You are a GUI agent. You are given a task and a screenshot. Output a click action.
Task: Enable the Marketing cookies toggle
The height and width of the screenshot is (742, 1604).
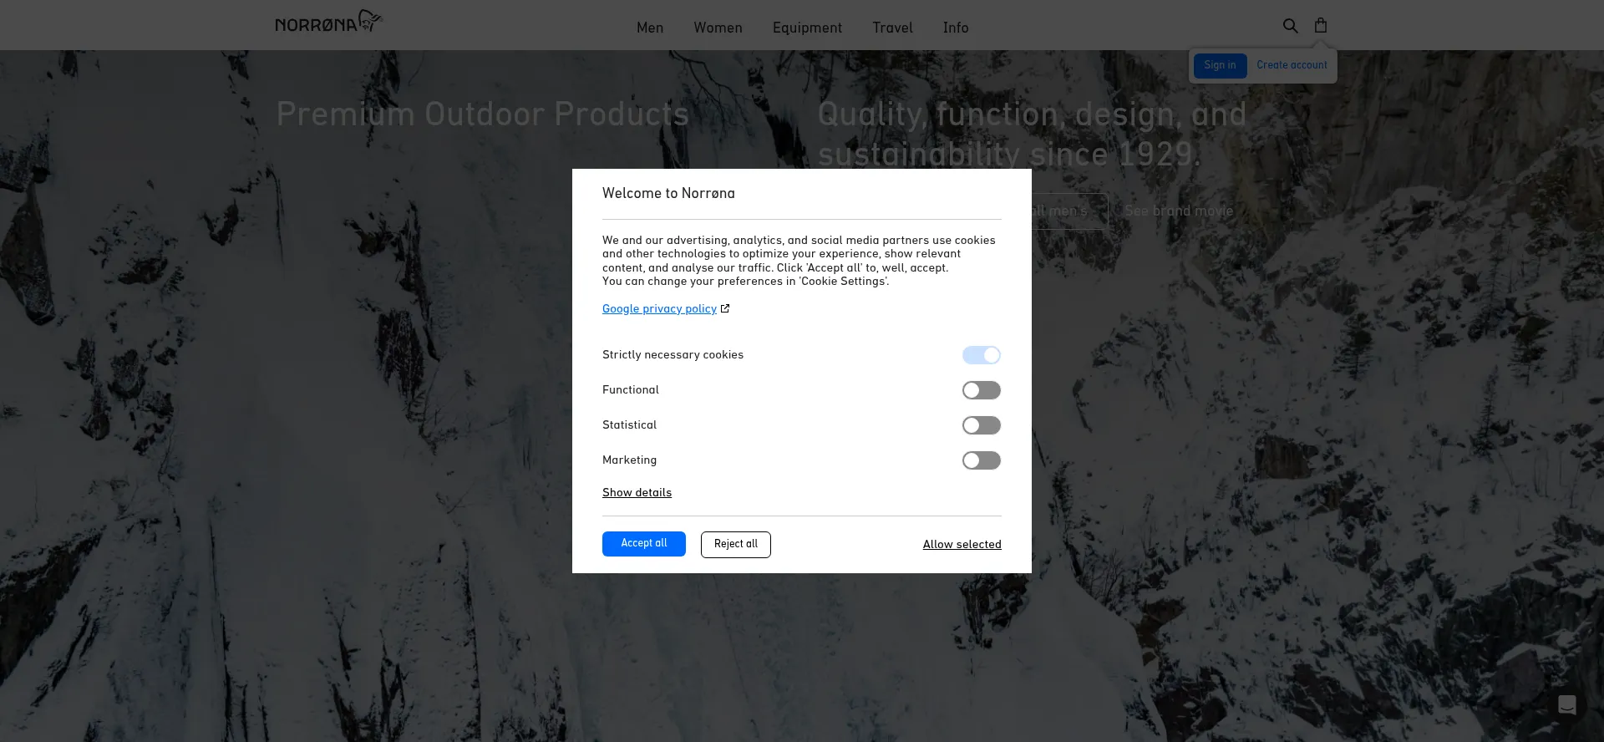tap(982, 460)
